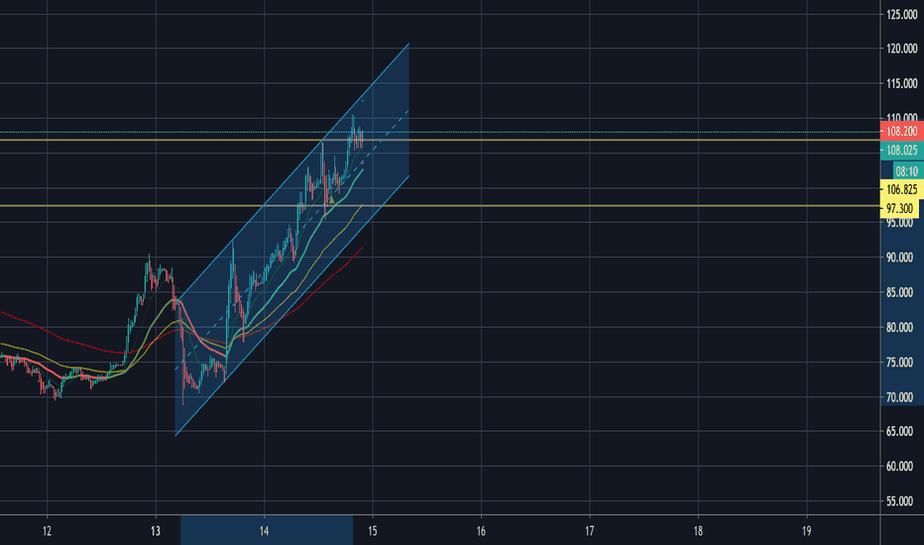Click date 13 on the time axis

tap(156, 531)
